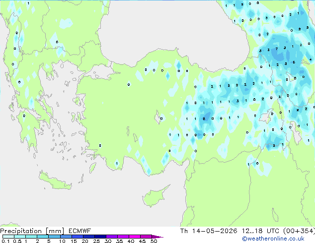This screenshot has height=243, width=315.
Task: Click the 'Precipitation [mm]' title text
Action: click(32, 231)
